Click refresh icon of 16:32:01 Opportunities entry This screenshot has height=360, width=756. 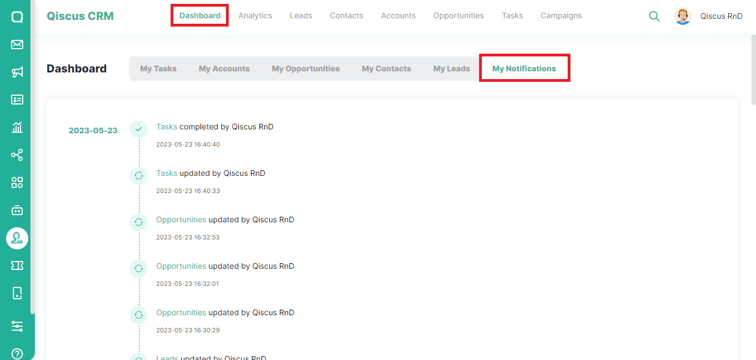click(x=138, y=268)
